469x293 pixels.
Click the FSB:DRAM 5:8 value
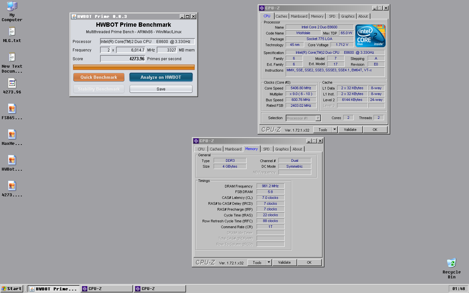(270, 192)
